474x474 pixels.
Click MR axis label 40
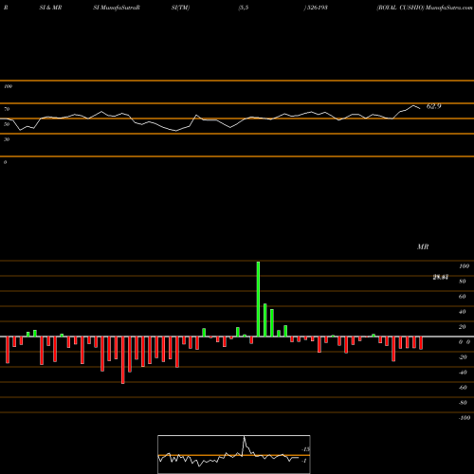[462, 312]
